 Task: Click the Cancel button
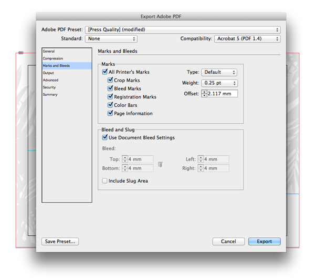click(228, 242)
